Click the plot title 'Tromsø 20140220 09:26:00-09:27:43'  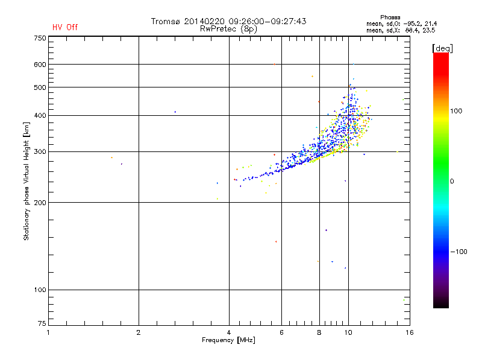[228, 21]
